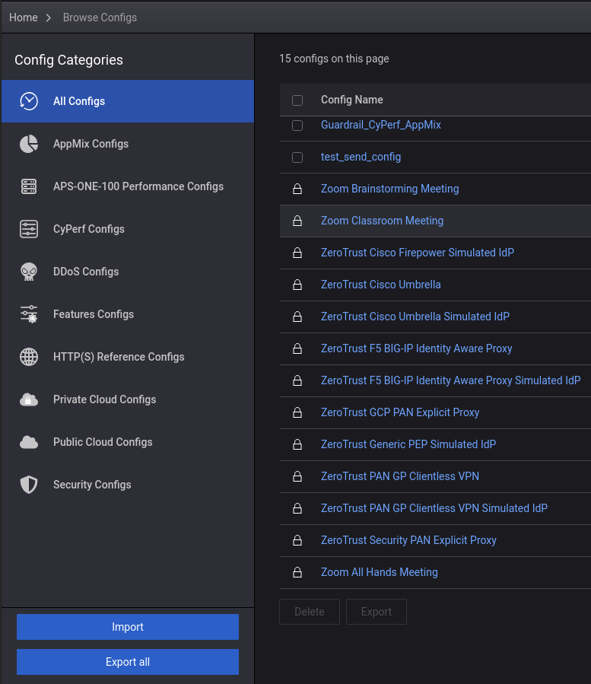The height and width of the screenshot is (684, 591).
Task: Click the CyPerf Configs sliders icon
Action: [29, 229]
